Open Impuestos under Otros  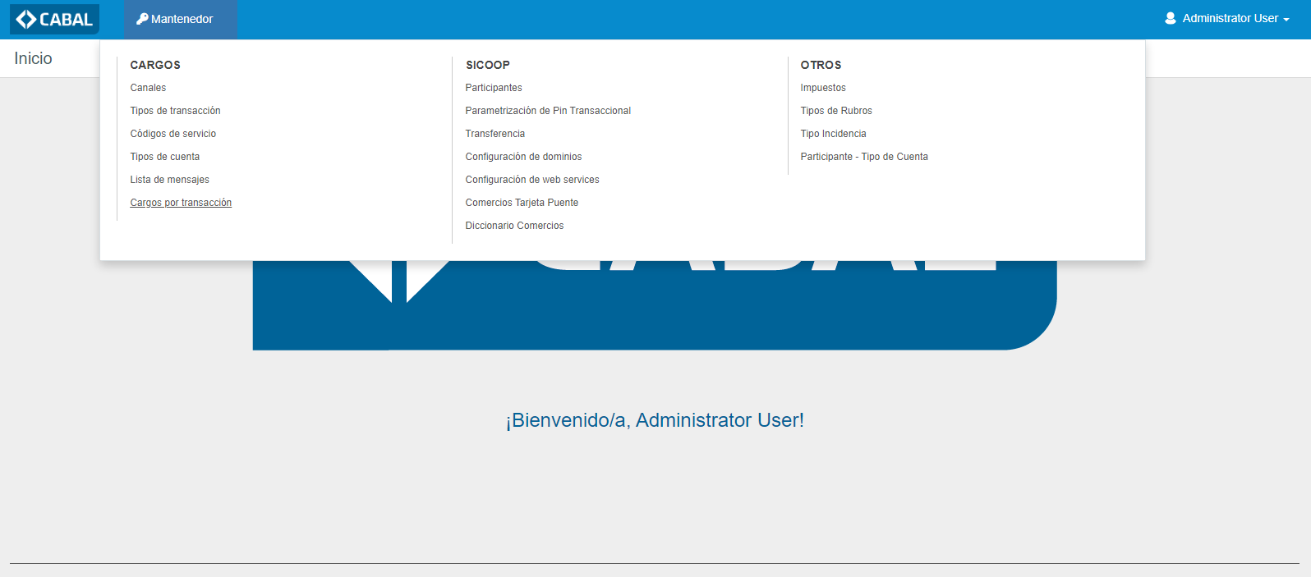[x=823, y=88]
